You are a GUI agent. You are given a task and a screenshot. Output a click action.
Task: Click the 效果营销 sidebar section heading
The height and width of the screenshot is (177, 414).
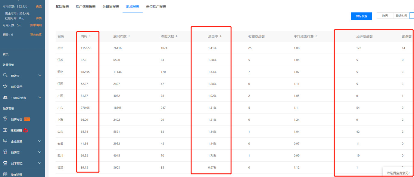coord(8,65)
